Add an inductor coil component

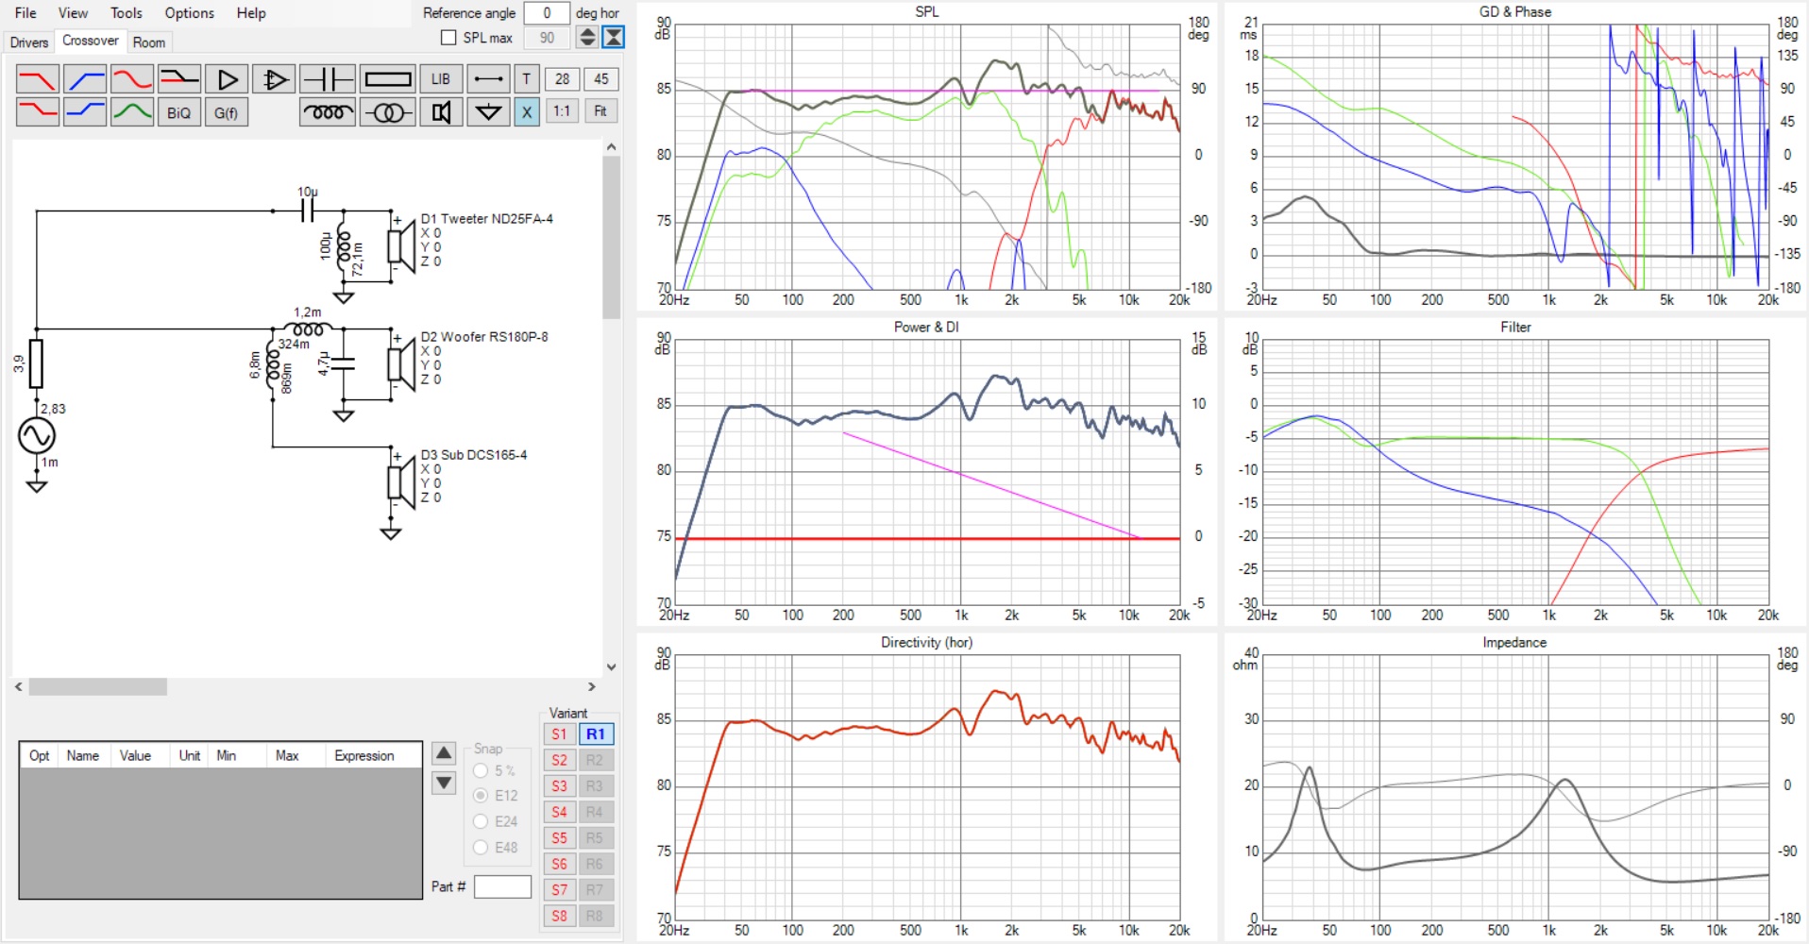(328, 112)
